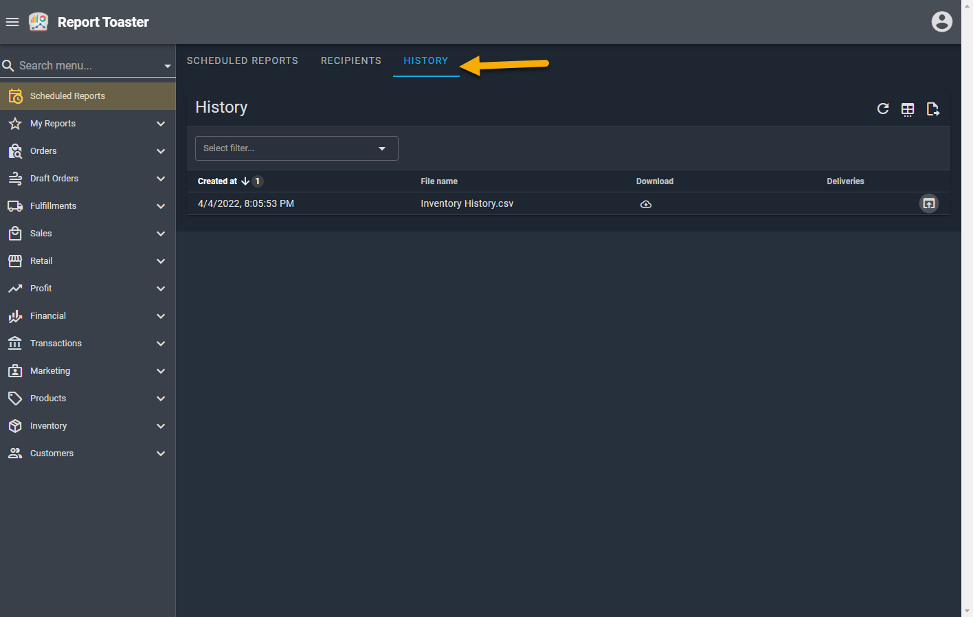The height and width of the screenshot is (617, 973).
Task: Download Inventory History.csv via cloud icon
Action: pyautogui.click(x=646, y=204)
